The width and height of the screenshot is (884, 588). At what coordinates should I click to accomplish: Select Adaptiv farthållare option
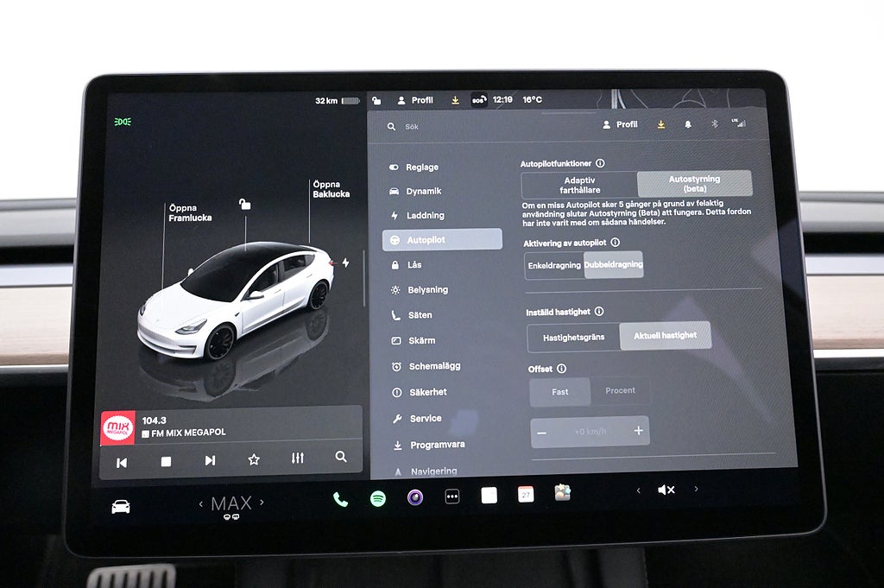click(x=578, y=185)
